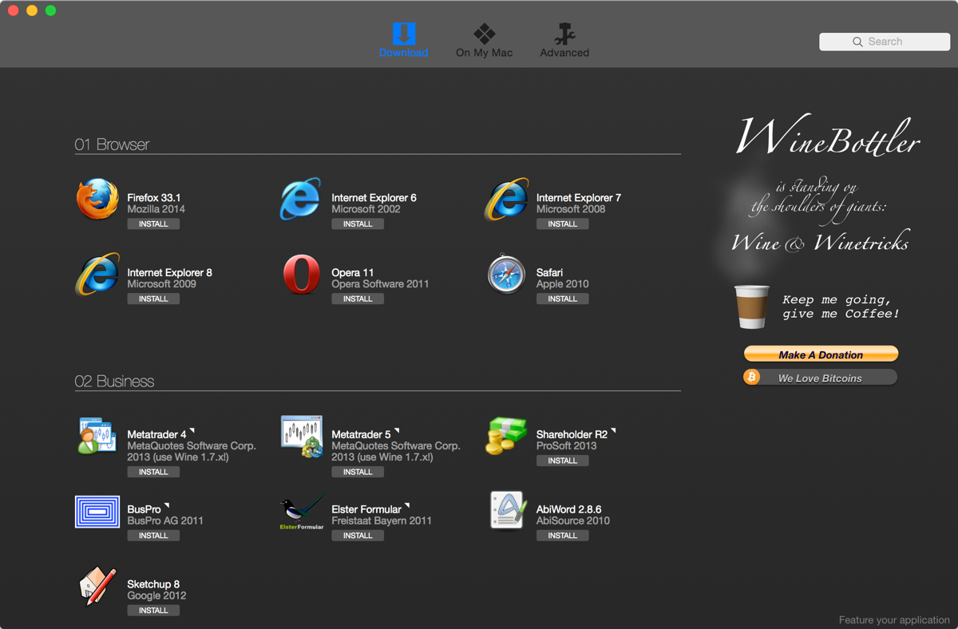Click the Internet Explorer 6 icon
This screenshot has width=958, height=629.
301,199
